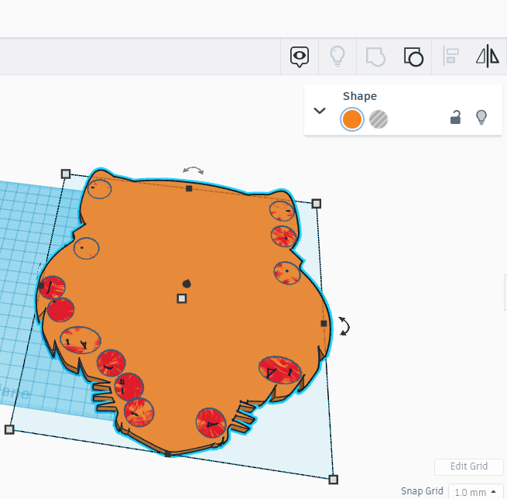Click the bottom-right white corner handle
This screenshot has height=499, width=507.
click(x=334, y=480)
